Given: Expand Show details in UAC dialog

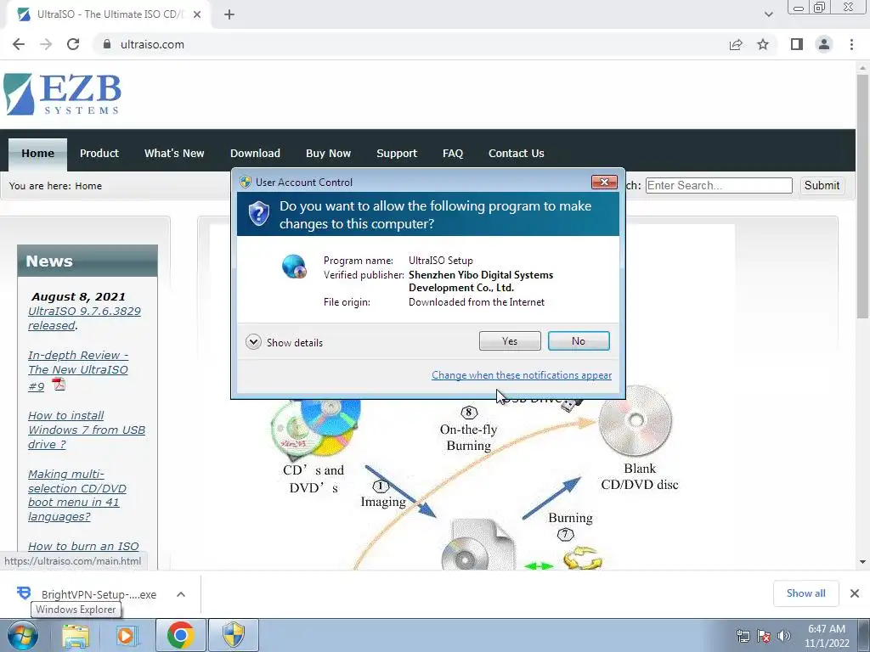Looking at the screenshot, I should [x=284, y=342].
